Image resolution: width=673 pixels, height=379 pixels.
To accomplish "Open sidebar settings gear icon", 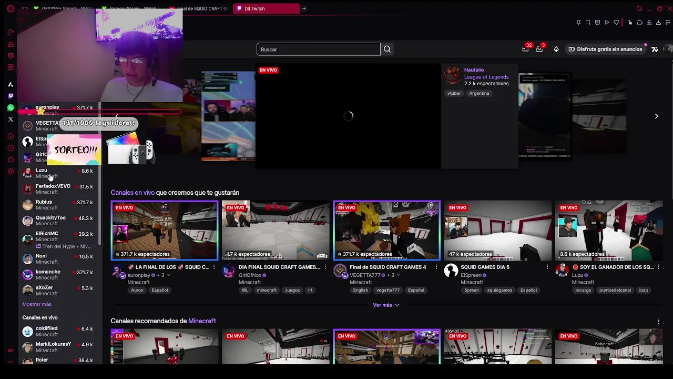I will click(11, 171).
